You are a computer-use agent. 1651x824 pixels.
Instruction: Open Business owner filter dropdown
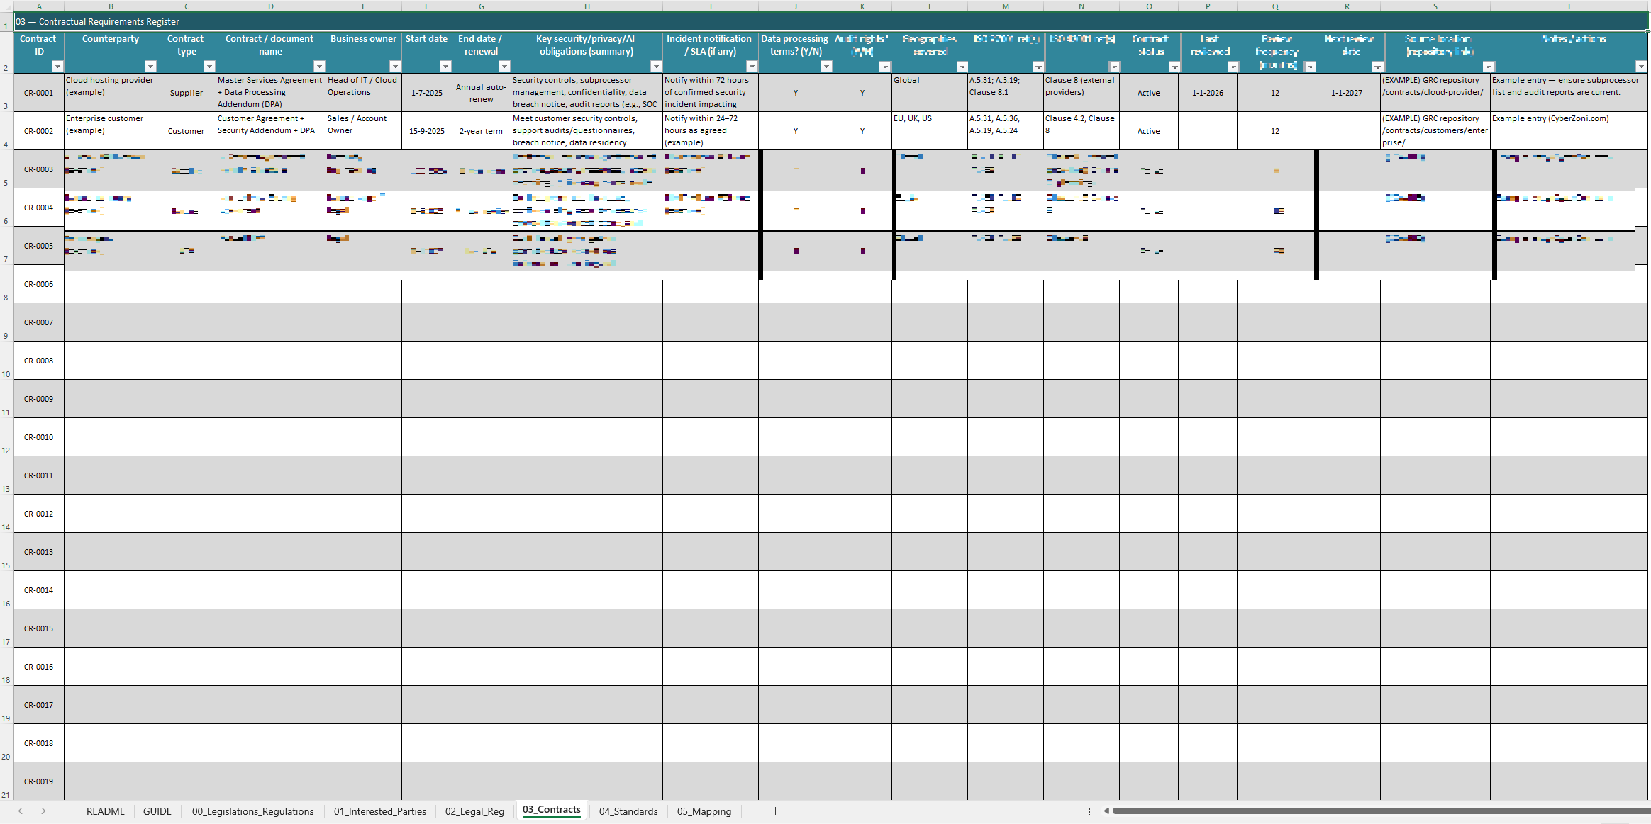(x=395, y=67)
